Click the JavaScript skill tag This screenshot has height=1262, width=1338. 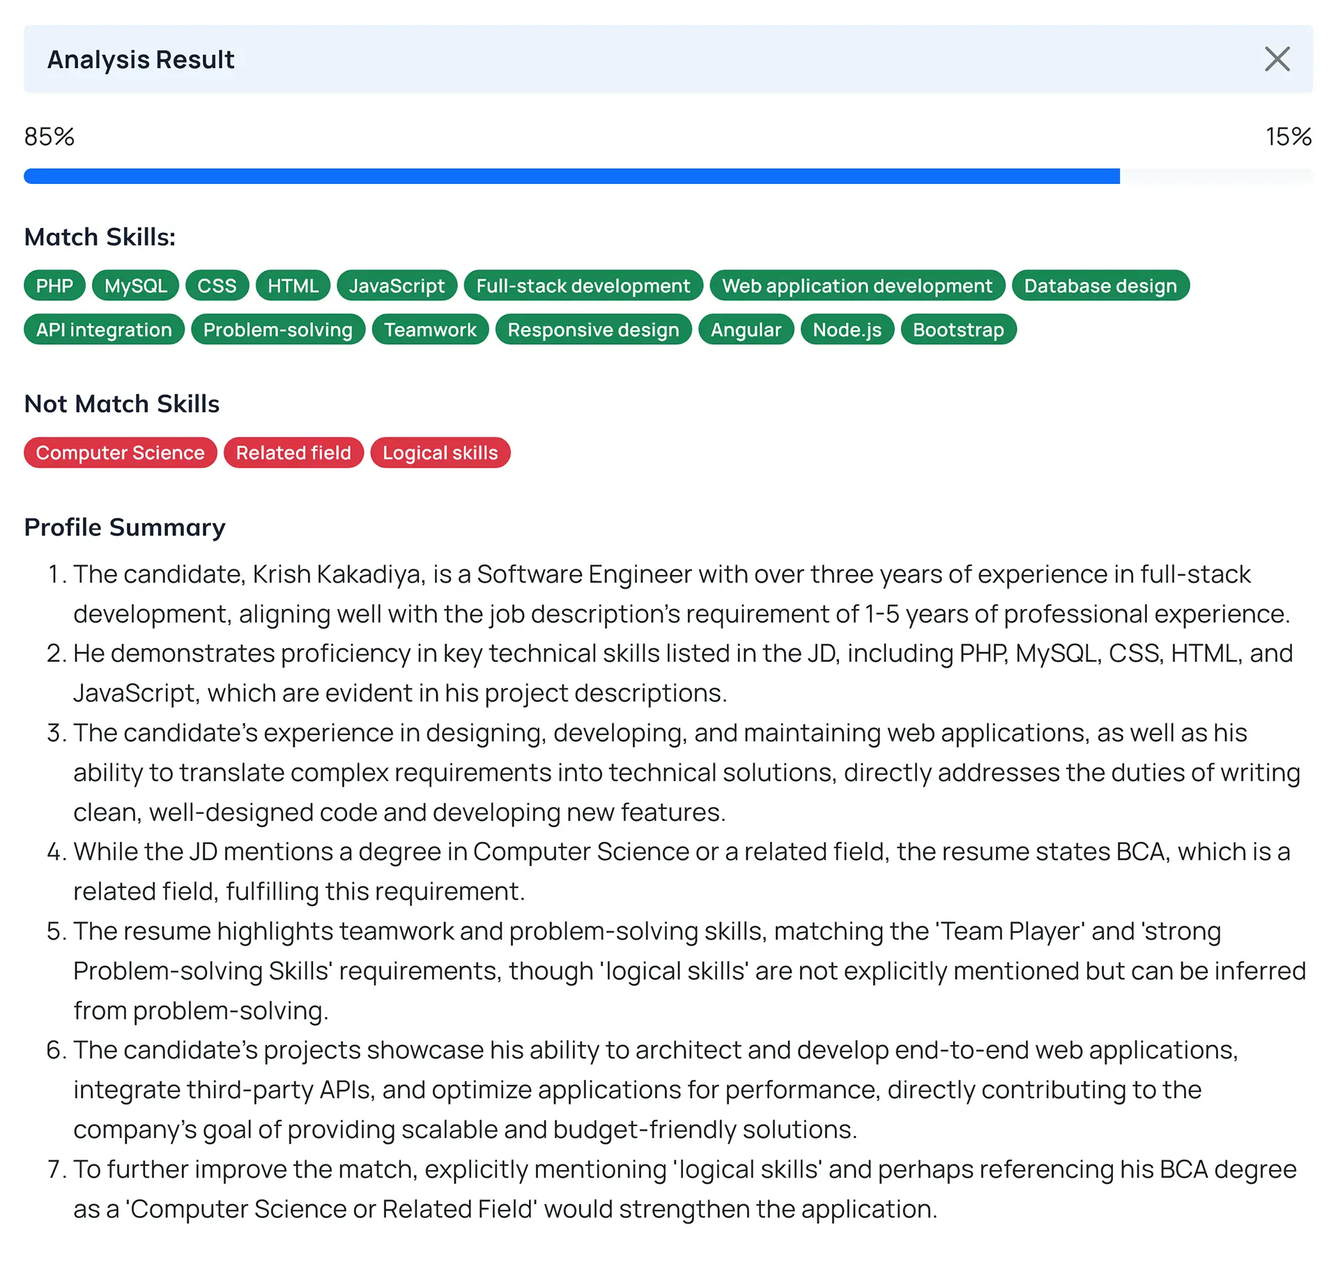click(x=397, y=286)
